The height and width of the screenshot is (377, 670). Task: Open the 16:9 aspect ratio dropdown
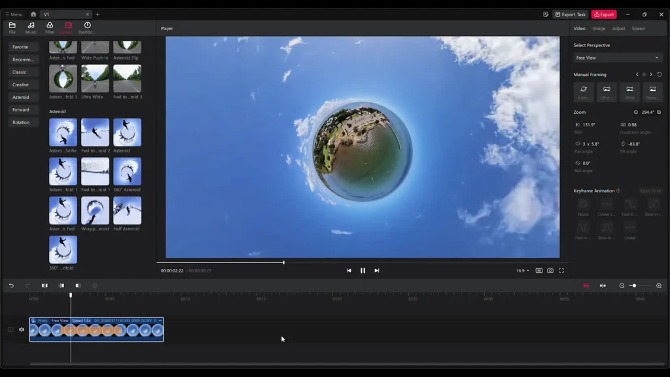(521, 270)
